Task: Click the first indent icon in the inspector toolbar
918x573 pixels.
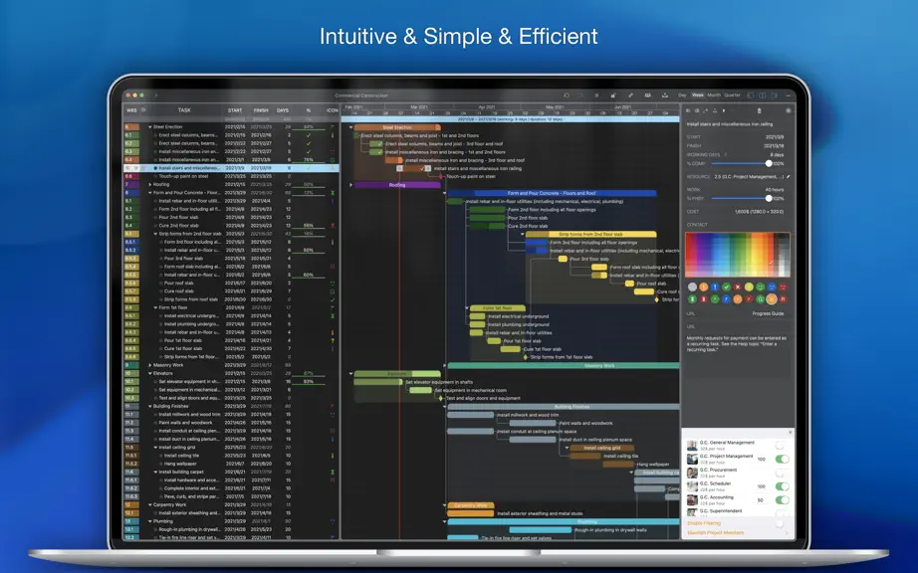Action: (688, 110)
